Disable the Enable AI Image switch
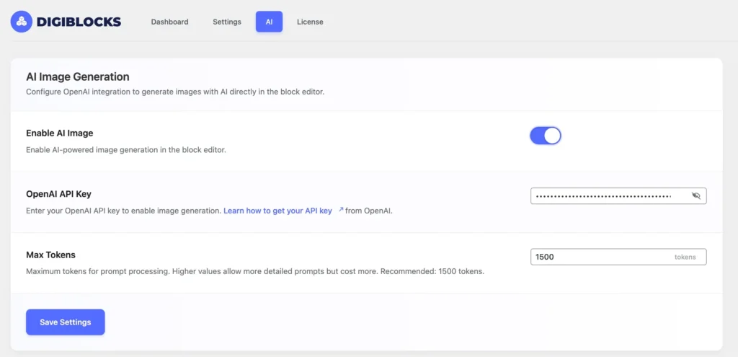The image size is (738, 357). (546, 136)
